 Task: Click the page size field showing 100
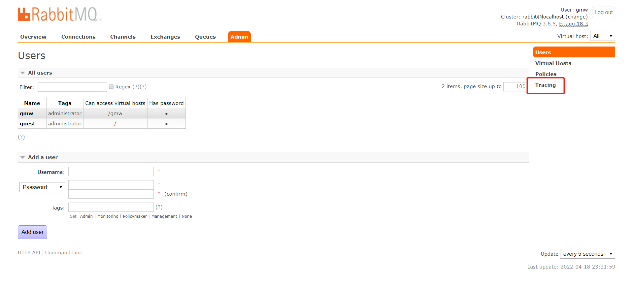(515, 86)
